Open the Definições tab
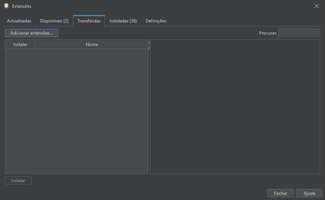 click(x=156, y=21)
